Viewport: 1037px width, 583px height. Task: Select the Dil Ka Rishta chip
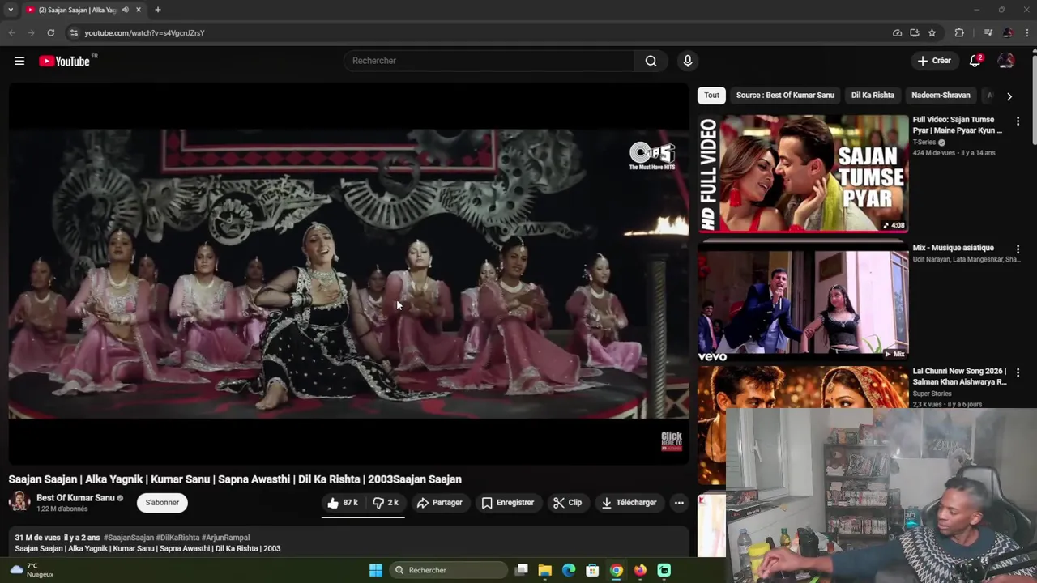pos(873,96)
